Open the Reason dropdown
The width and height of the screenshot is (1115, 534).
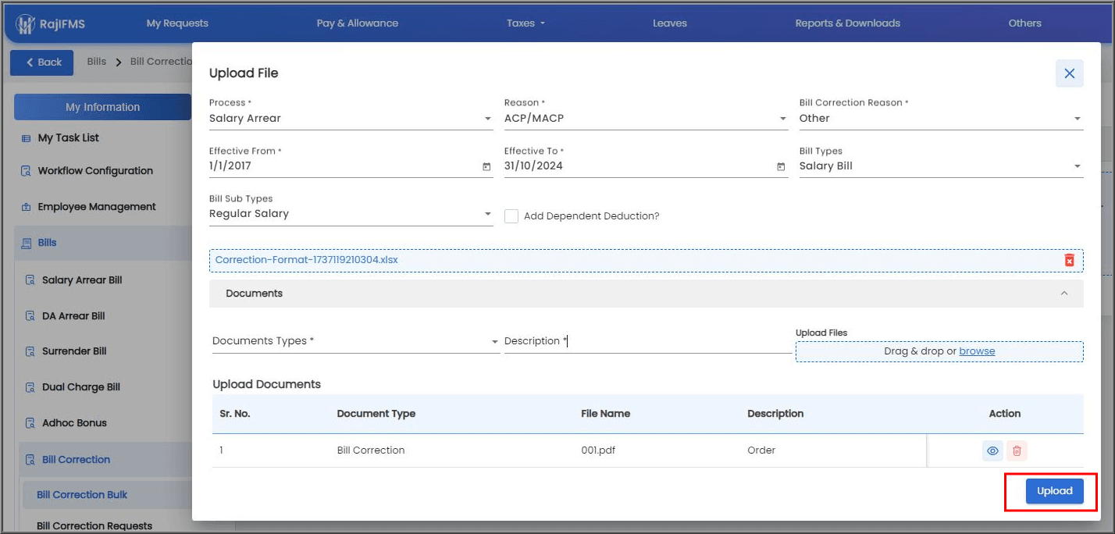tap(646, 119)
